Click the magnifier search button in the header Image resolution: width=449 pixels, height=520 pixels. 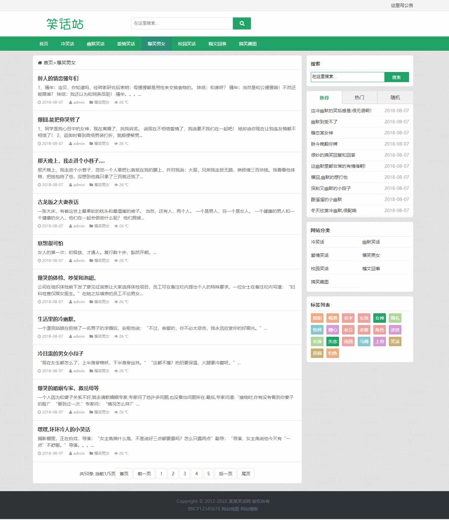click(x=242, y=23)
